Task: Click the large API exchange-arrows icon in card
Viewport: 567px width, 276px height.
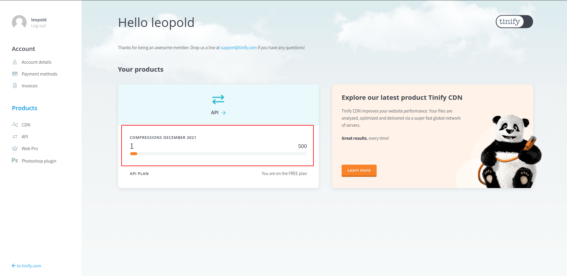Action: point(218,100)
